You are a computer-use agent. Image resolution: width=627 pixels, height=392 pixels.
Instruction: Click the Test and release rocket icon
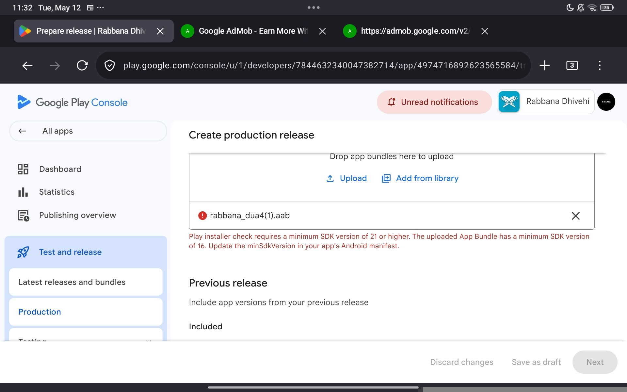[x=23, y=252]
